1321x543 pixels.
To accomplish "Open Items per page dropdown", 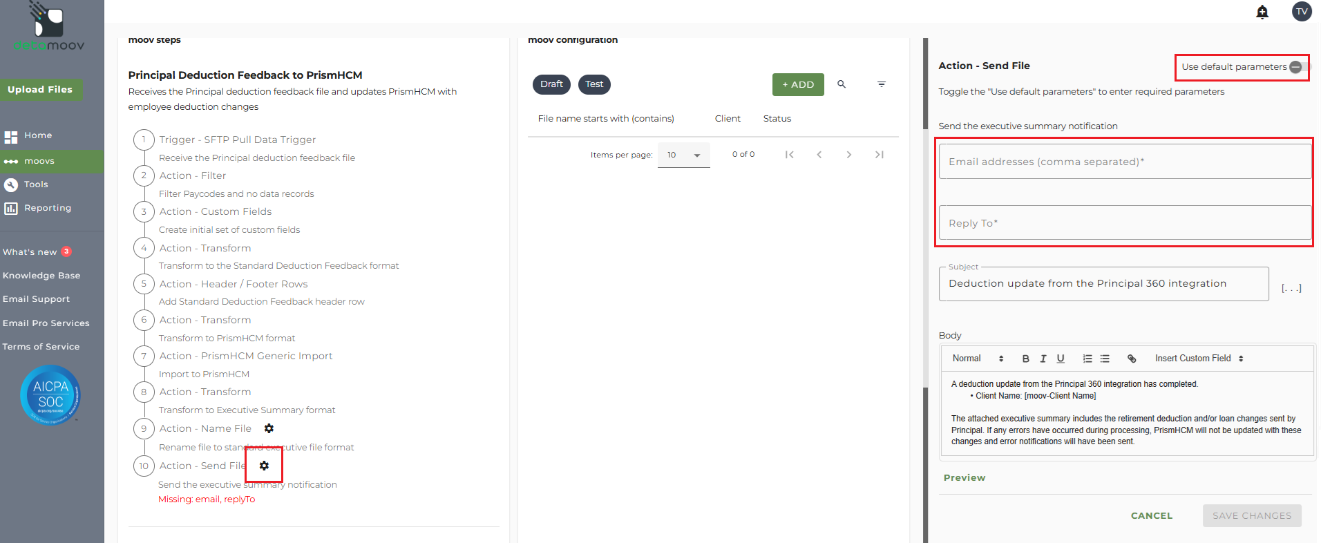I will coord(683,155).
